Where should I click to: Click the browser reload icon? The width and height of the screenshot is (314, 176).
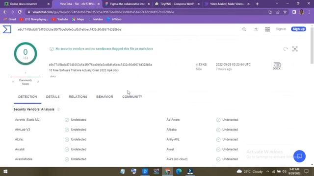click(20, 12)
